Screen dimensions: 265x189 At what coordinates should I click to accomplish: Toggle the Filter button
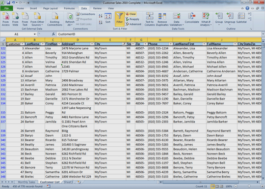[x=120, y=19]
